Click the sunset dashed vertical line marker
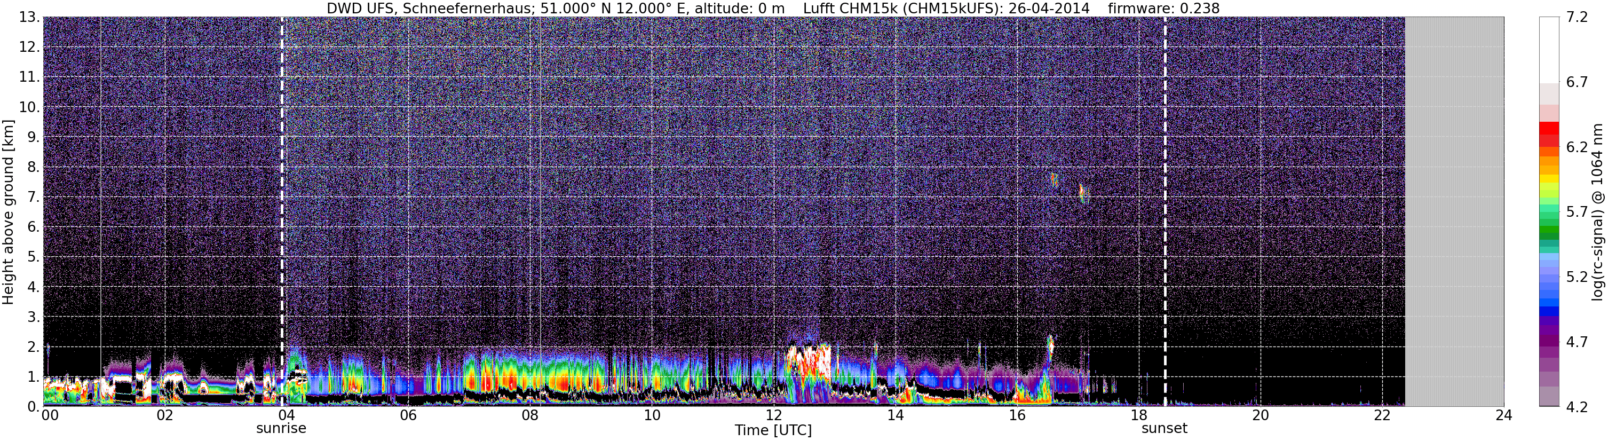The height and width of the screenshot is (441, 1608). pos(1165,211)
